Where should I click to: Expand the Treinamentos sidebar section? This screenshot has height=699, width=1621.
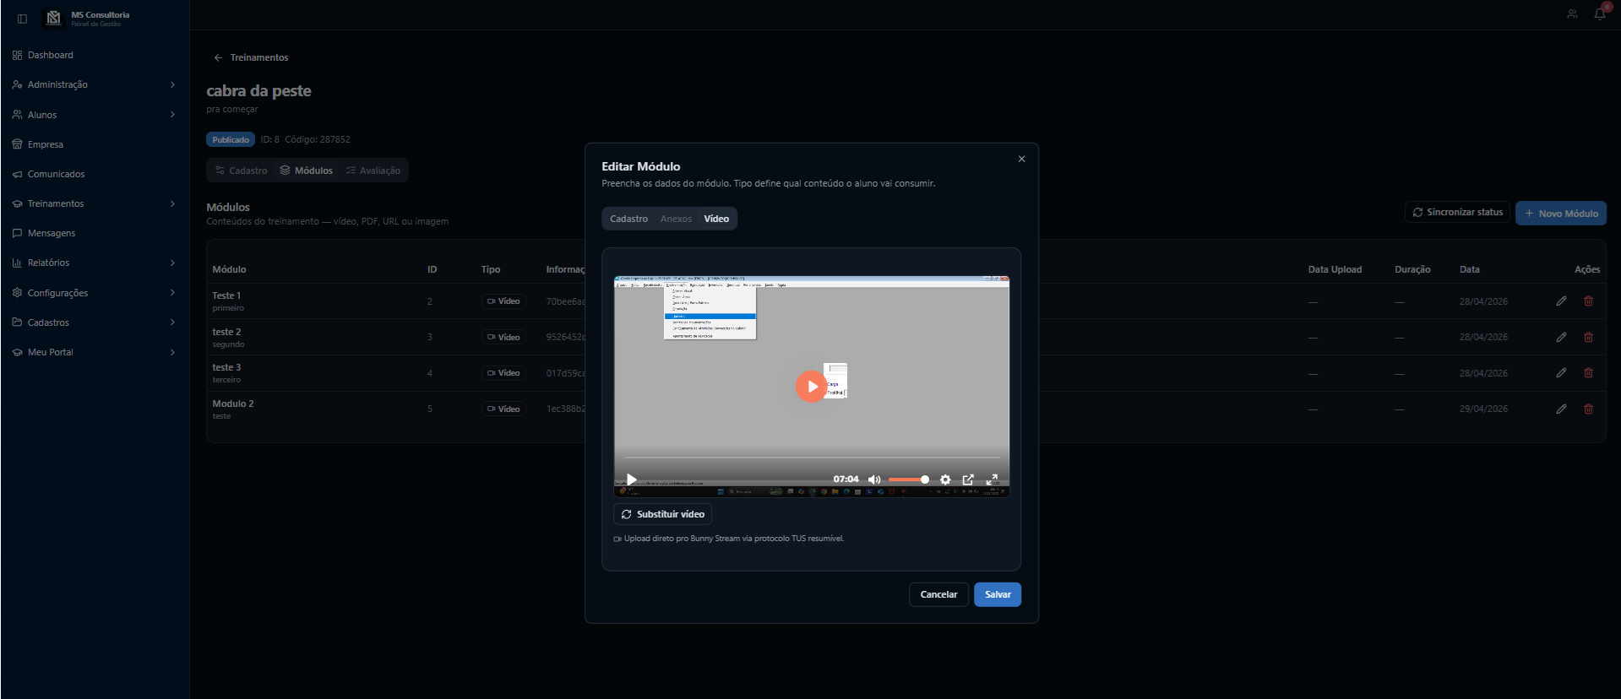pyautogui.click(x=95, y=203)
